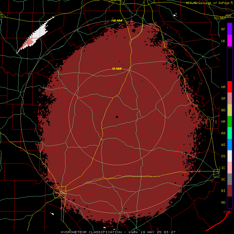This screenshot has height=234, width=234.
Task: Click the '[CLAS]' units label
Action: pos(220,18)
